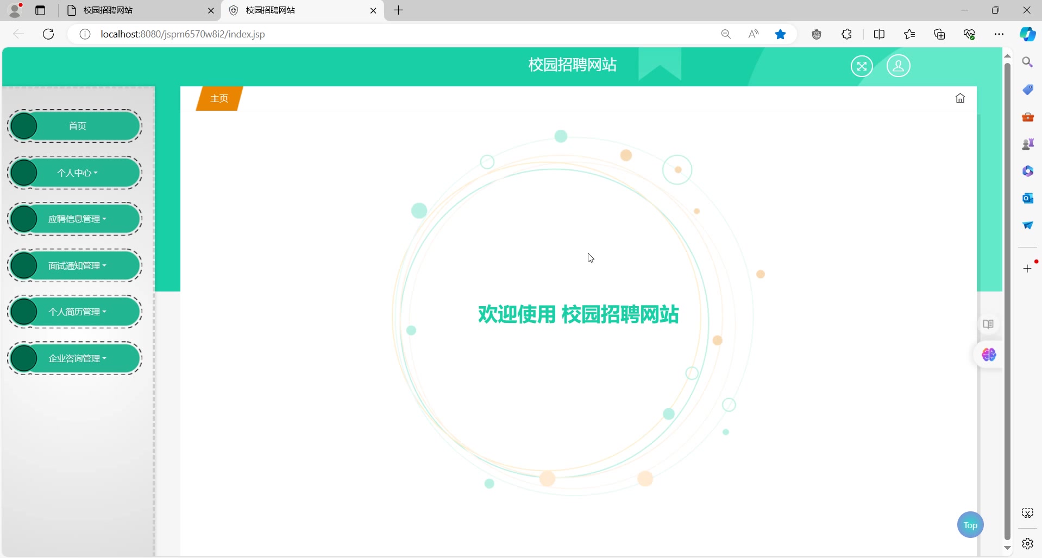Click the scrollbar up arrow
1042x558 pixels.
click(1007, 55)
